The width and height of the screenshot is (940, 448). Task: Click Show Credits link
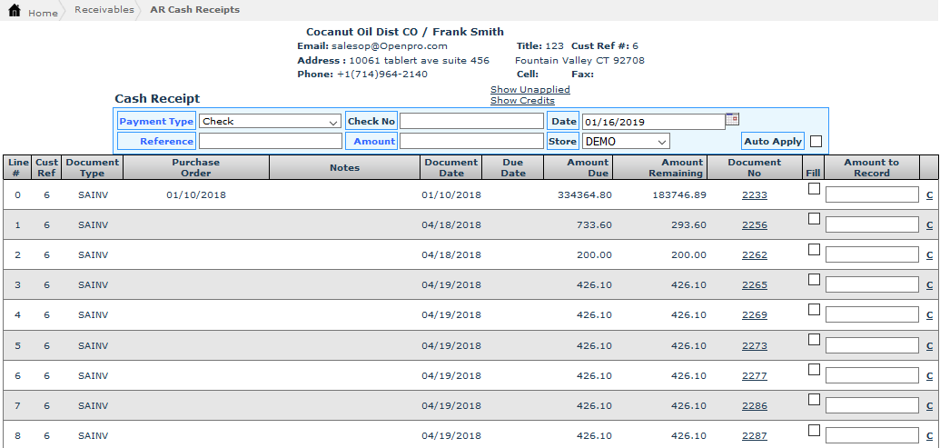click(522, 100)
